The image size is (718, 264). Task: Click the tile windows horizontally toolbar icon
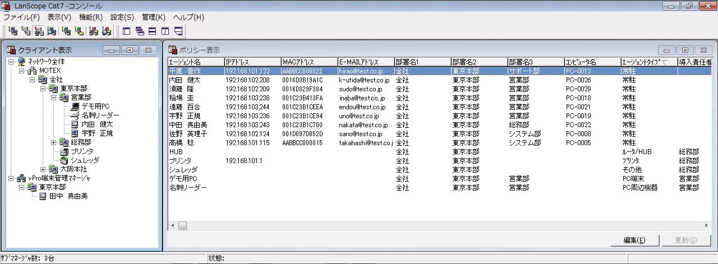pyautogui.click(x=152, y=30)
